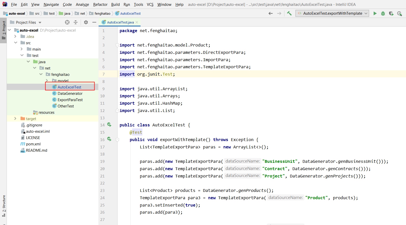Open the 1: Project tool window tab
Screen dimensions: 406x225
pos(4,30)
